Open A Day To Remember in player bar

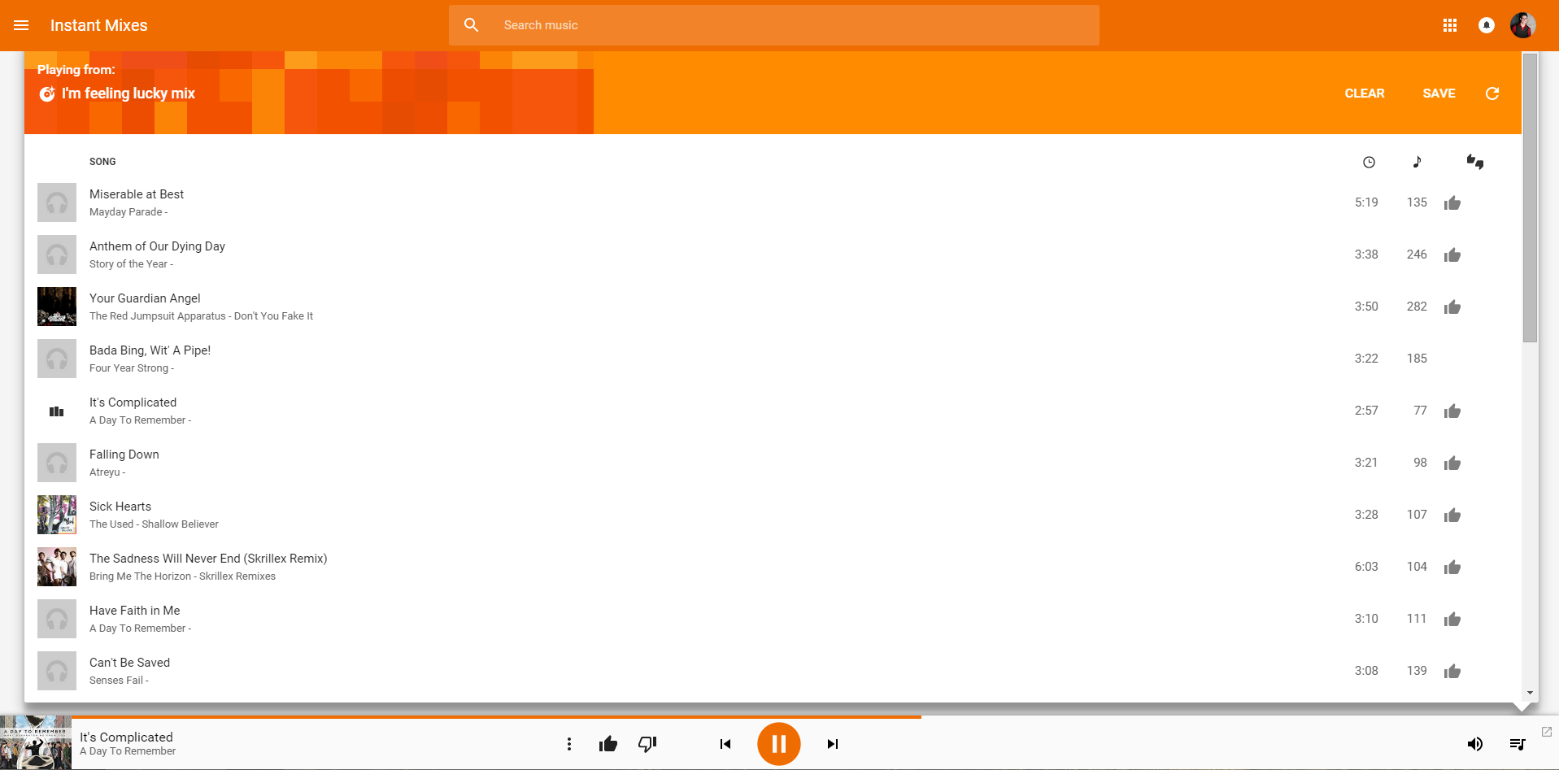tap(128, 751)
